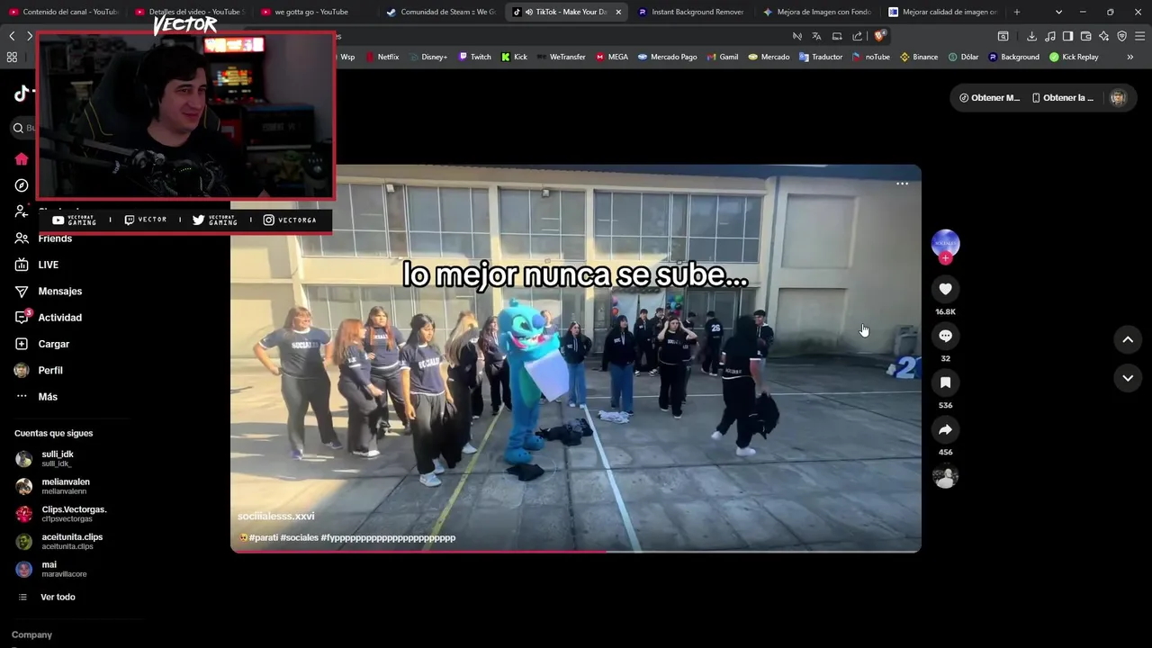Open the Netflix bookmark
Screen dimensions: 1152x648
click(382, 57)
